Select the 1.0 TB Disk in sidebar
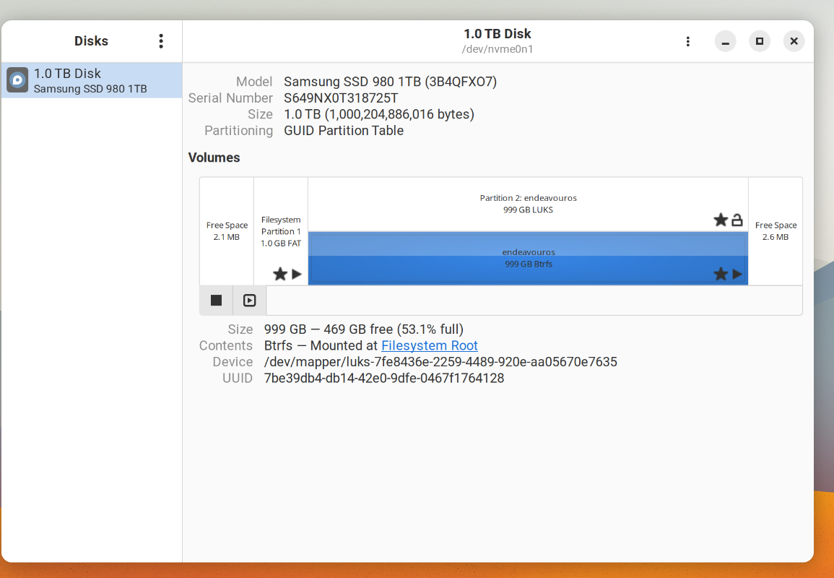Viewport: 834px width, 578px height. pyautogui.click(x=92, y=80)
